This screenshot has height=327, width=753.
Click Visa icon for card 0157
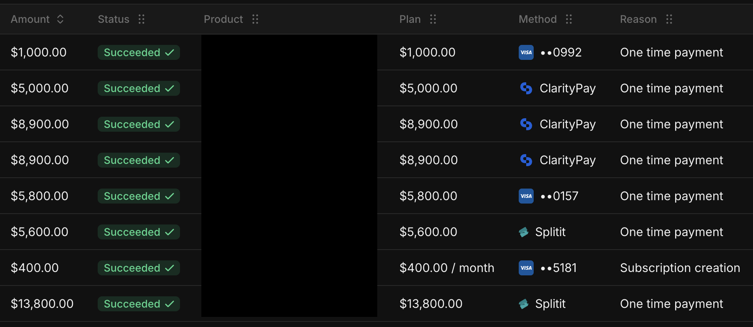(526, 196)
